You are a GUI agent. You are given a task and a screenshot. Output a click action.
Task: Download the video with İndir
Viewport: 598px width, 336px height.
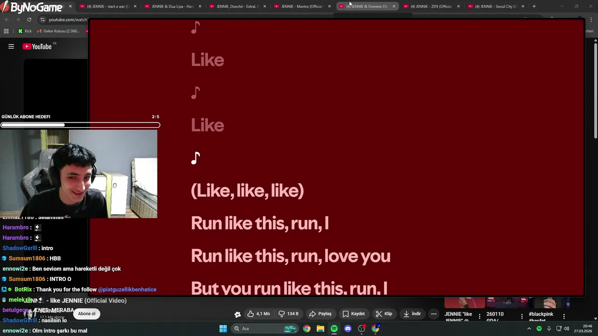[412, 314]
